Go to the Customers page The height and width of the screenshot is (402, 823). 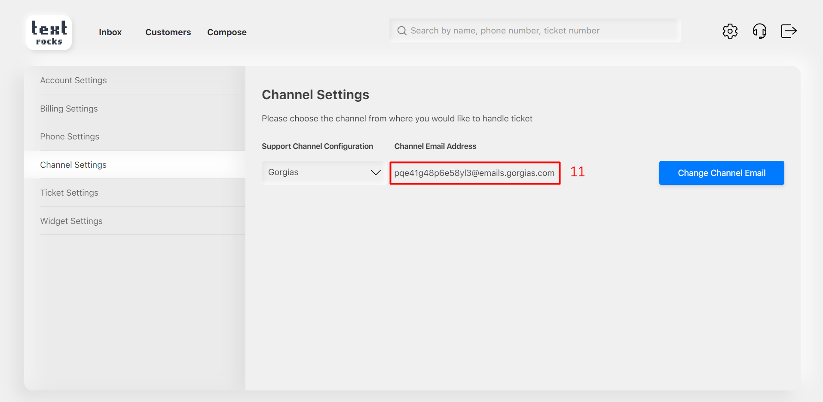(x=168, y=32)
